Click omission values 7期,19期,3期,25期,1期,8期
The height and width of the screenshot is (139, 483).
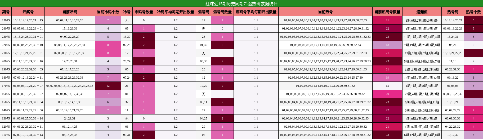422,45
